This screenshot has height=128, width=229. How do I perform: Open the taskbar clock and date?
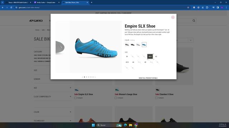click(x=223, y=125)
